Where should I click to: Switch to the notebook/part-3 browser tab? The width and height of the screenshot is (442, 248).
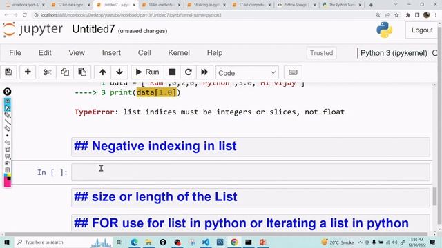pyautogui.click(x=25, y=5)
